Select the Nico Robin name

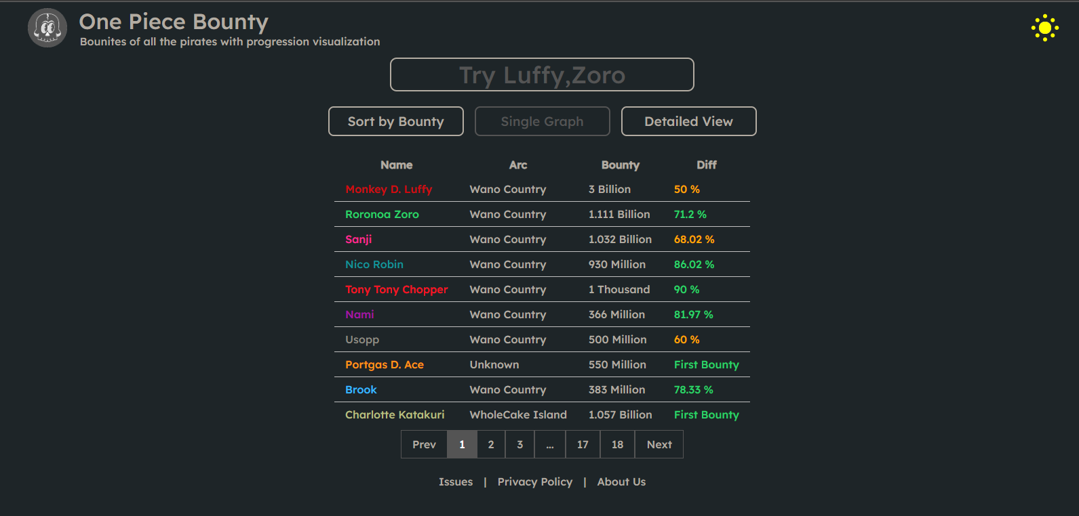click(374, 265)
